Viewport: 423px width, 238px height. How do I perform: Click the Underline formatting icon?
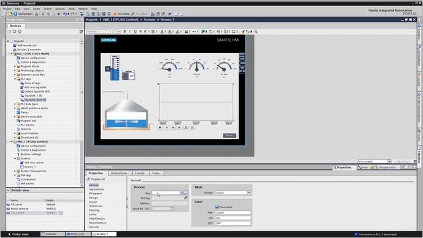click(x=135, y=32)
